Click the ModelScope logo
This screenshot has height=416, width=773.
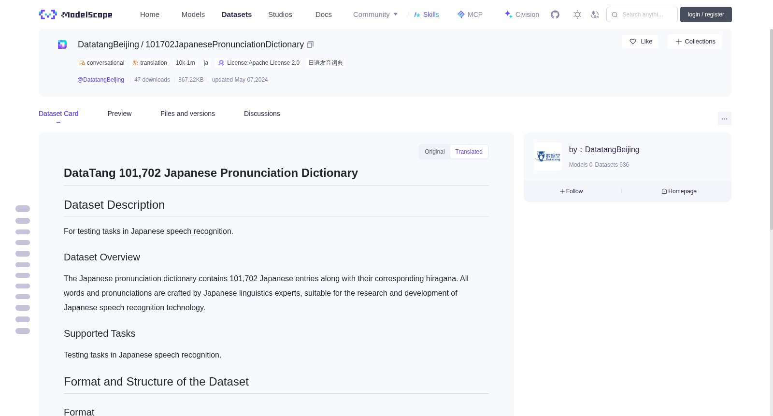[x=76, y=14]
